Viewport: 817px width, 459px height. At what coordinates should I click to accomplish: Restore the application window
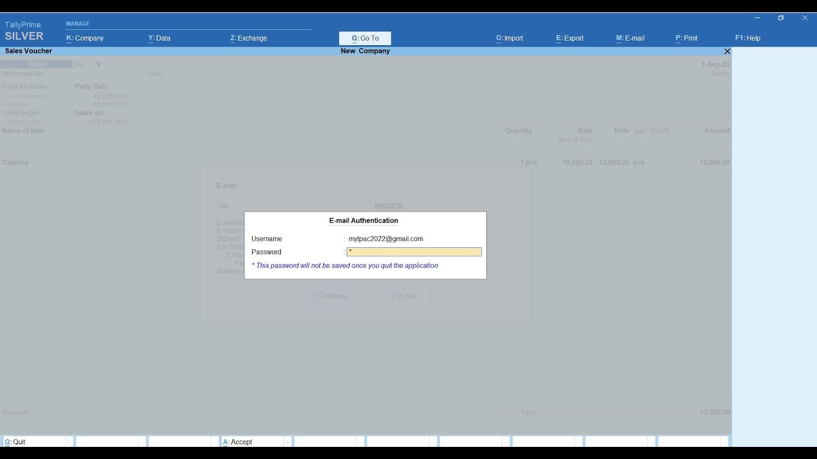781,18
